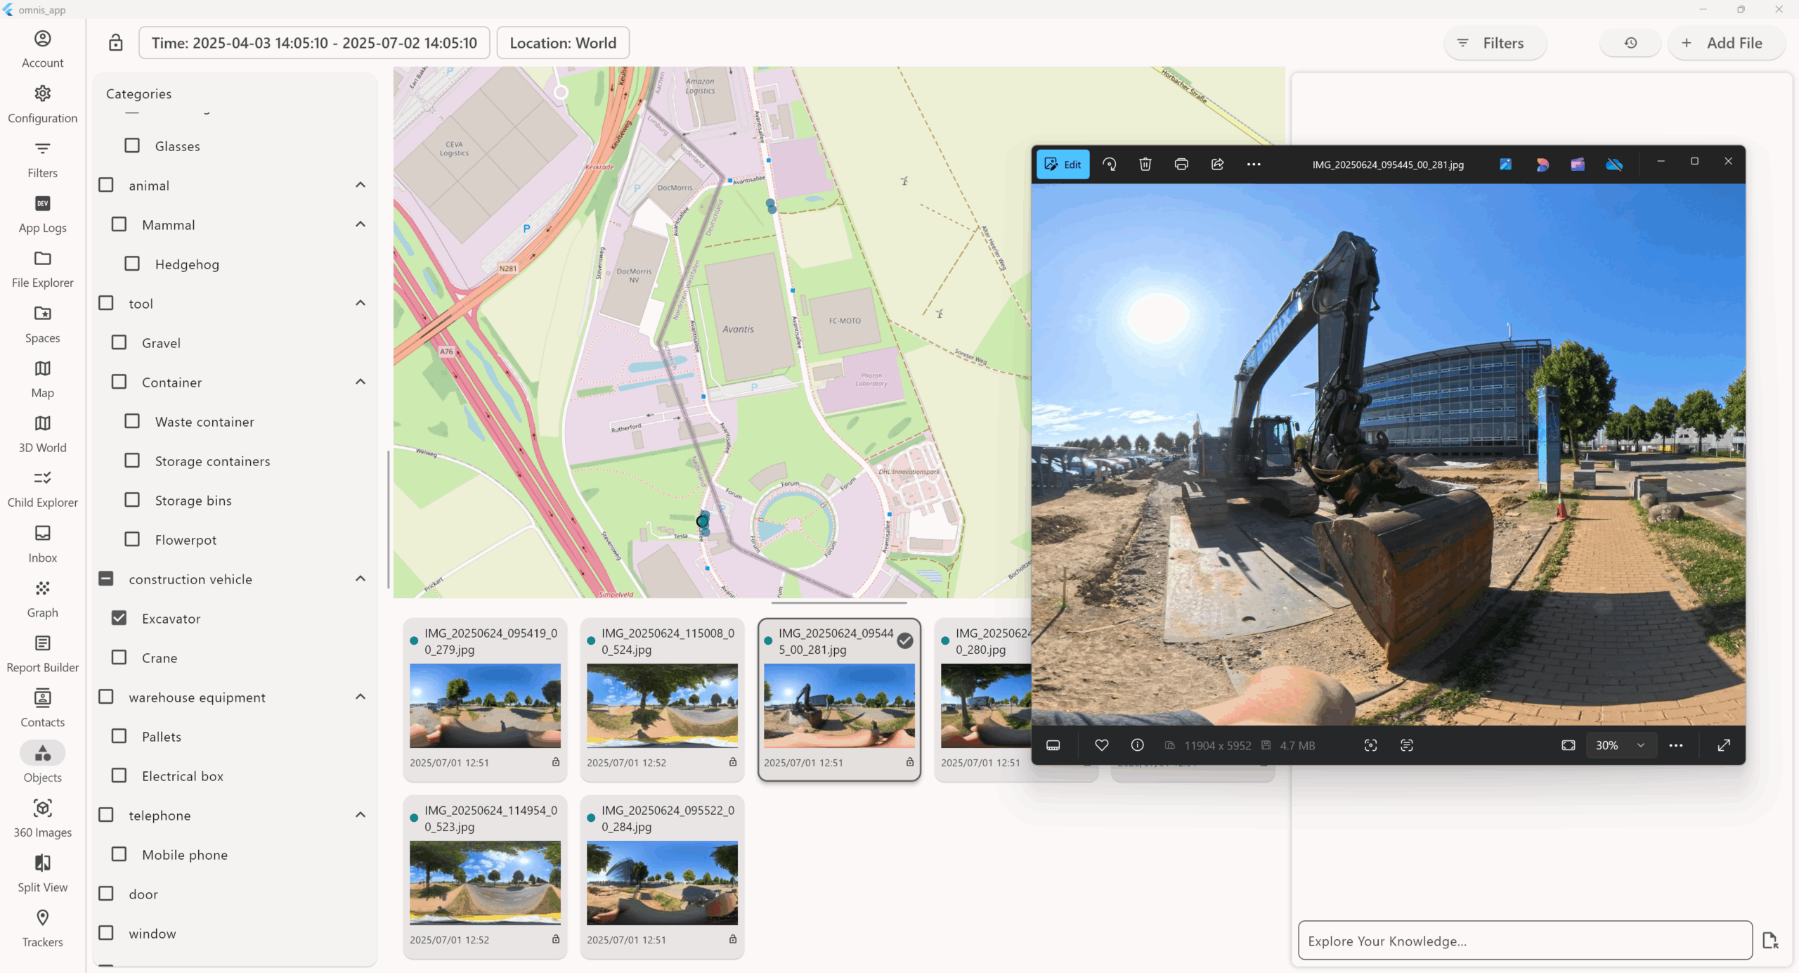This screenshot has width=1799, height=973.
Task: Enter fullscreen in the Photos viewer
Action: coord(1724,745)
